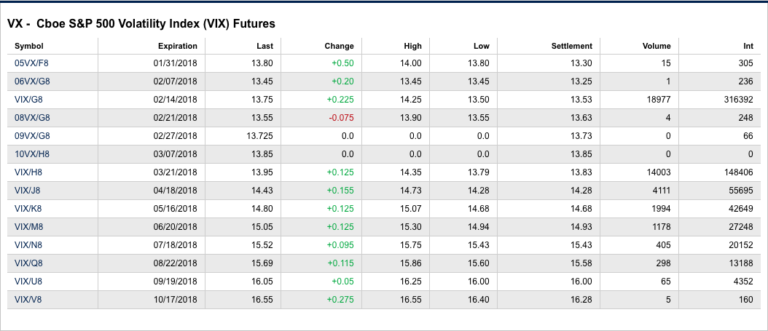Open the VIX/K8 contract link
Viewport: 768px width, 331px height.
tap(28, 209)
